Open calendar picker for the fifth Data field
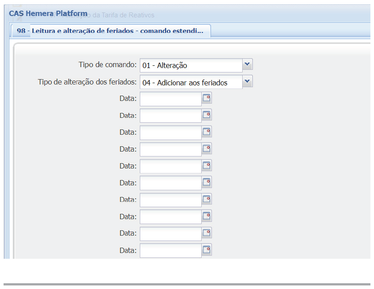The image size is (374, 289). (x=207, y=166)
